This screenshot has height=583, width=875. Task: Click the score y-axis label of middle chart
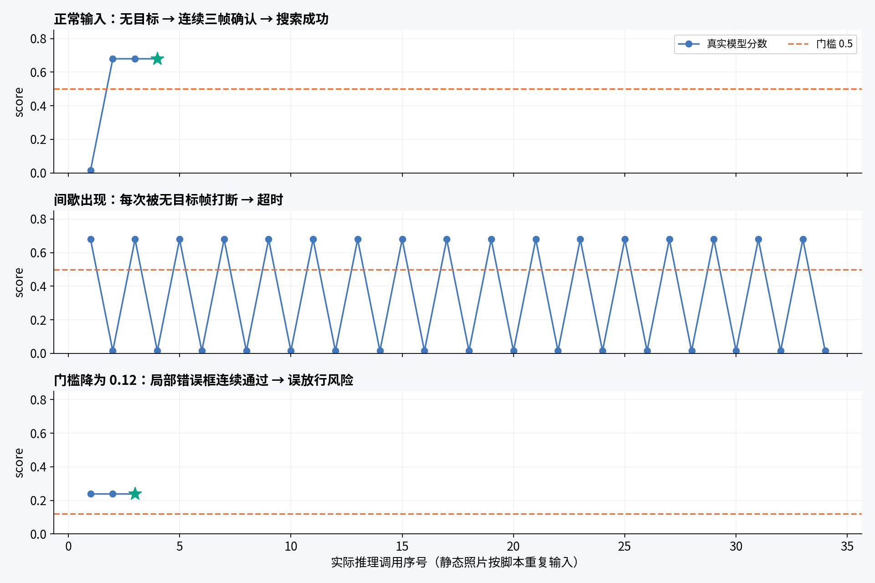tap(19, 282)
